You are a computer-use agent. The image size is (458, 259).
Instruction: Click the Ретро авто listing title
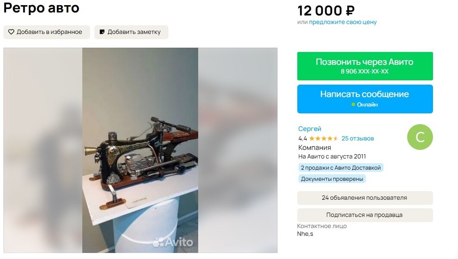(x=41, y=8)
